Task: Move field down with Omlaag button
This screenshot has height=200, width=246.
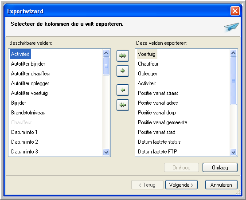Action: click(220, 168)
